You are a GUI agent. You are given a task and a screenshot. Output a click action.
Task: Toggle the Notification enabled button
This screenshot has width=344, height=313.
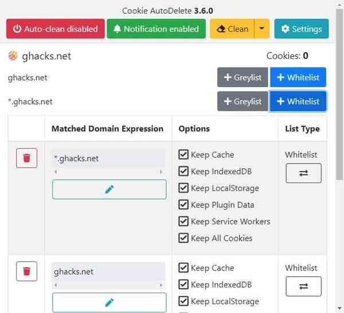(x=156, y=29)
